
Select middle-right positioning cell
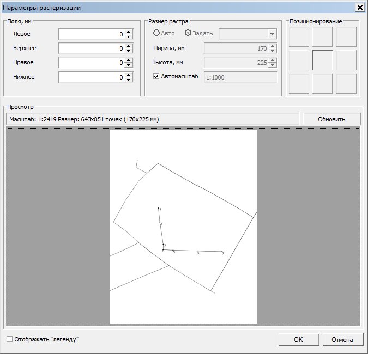tap(346, 60)
